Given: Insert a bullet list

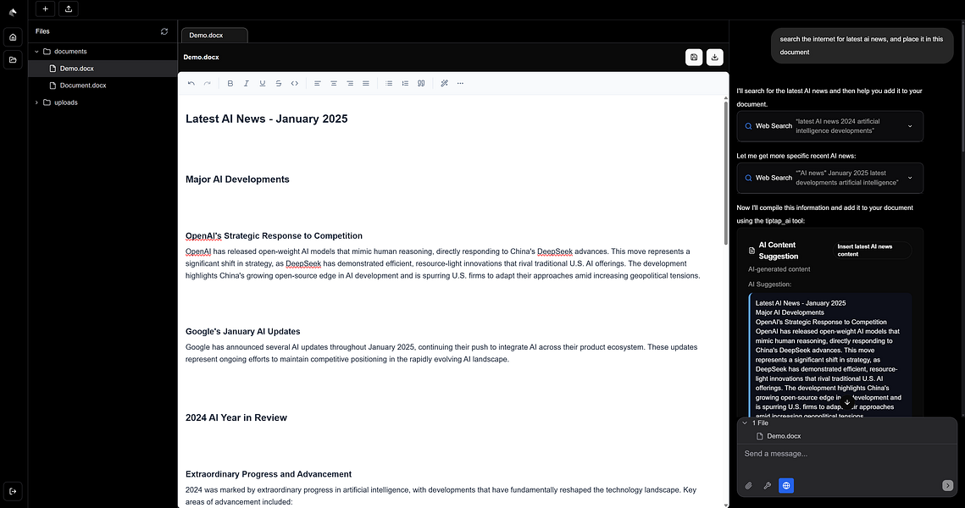Looking at the screenshot, I should tap(389, 84).
